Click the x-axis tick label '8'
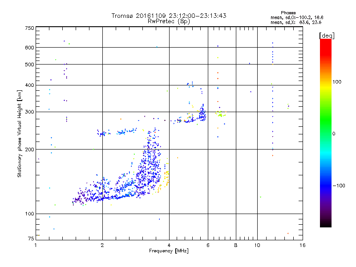The width and height of the screenshot is (356, 267). [236, 245]
